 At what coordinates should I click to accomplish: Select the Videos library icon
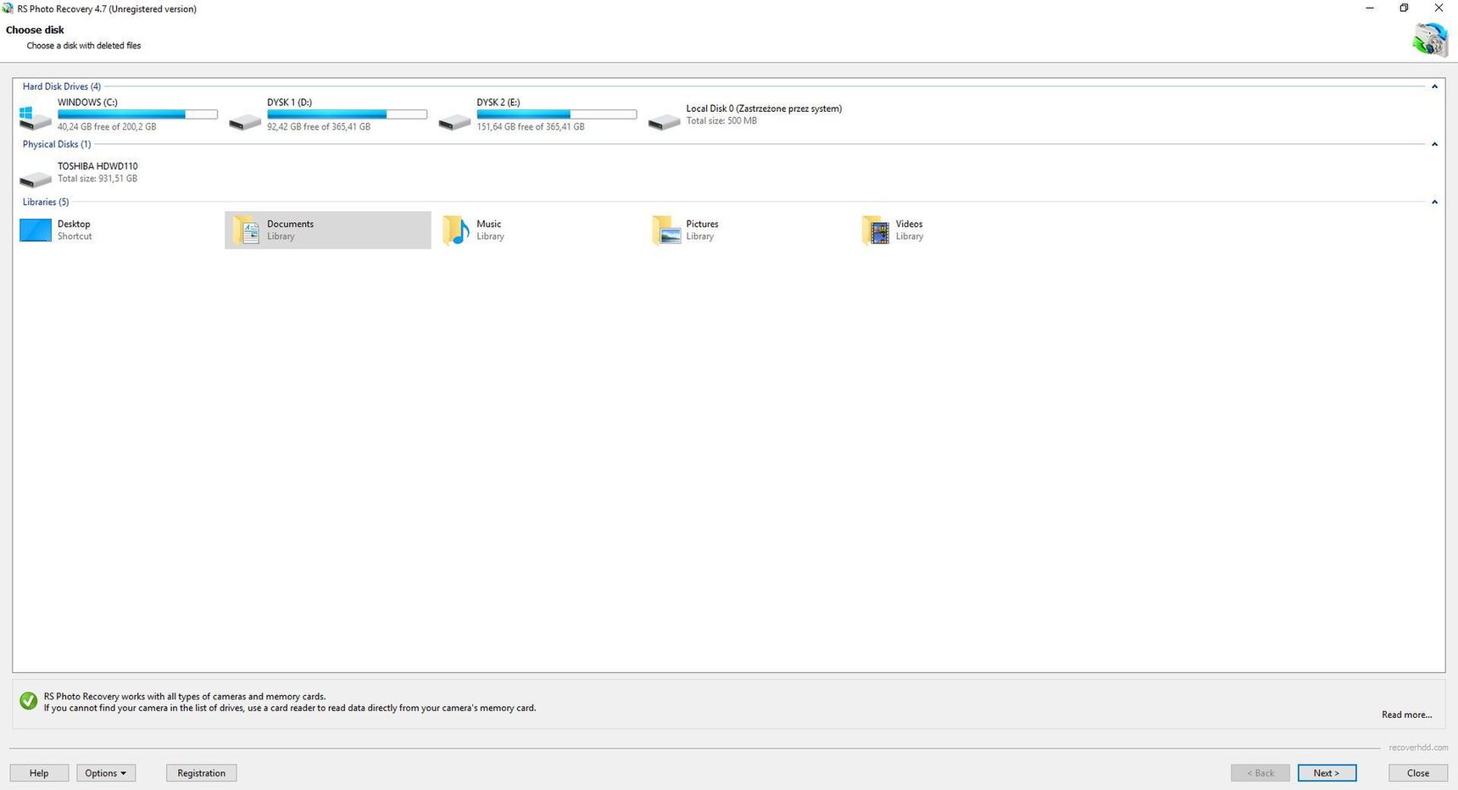coord(876,230)
